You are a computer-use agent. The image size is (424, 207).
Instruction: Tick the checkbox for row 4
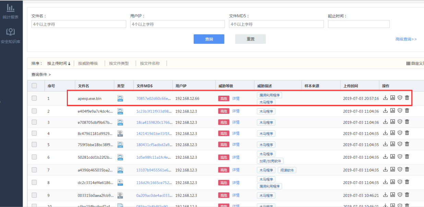34,133
